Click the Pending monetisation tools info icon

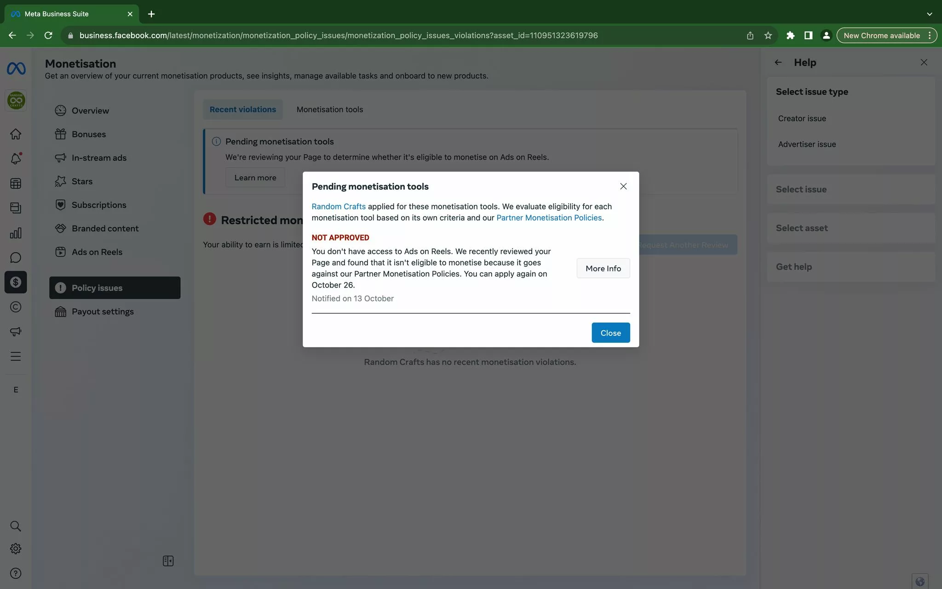[x=216, y=141]
